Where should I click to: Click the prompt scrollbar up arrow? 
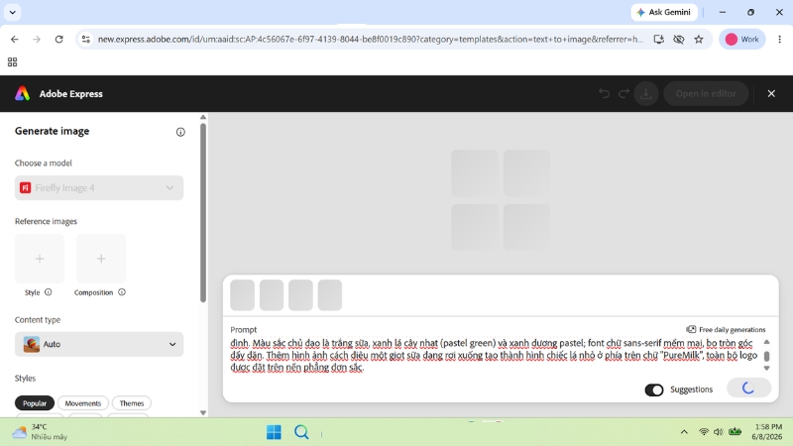click(766, 342)
